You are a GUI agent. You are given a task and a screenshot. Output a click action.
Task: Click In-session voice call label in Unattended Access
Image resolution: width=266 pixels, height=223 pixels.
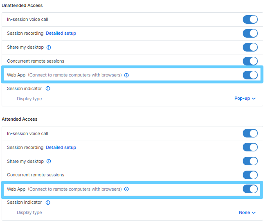[x=27, y=19]
